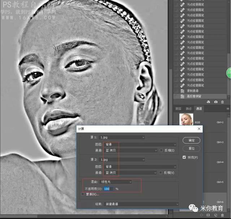
Task: Create a new channel with bottom icon
Action: [x=216, y=215]
